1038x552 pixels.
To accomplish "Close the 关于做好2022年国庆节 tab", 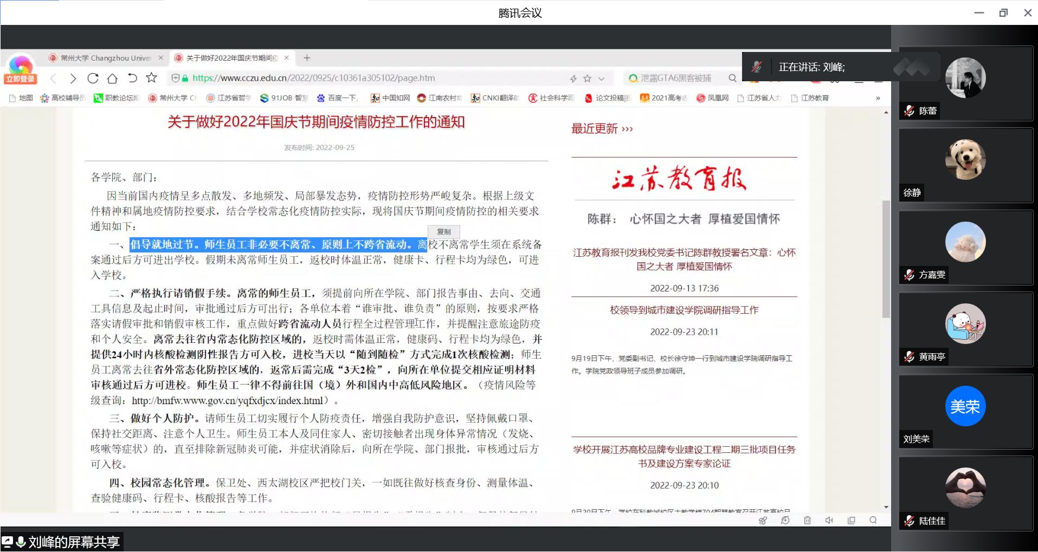I will pos(286,58).
